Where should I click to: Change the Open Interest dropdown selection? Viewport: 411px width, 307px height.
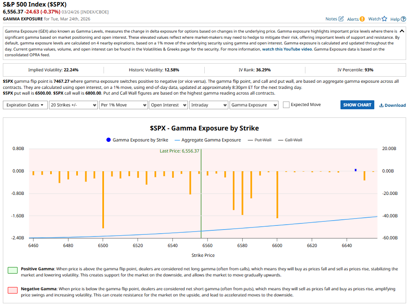pyautogui.click(x=168, y=105)
